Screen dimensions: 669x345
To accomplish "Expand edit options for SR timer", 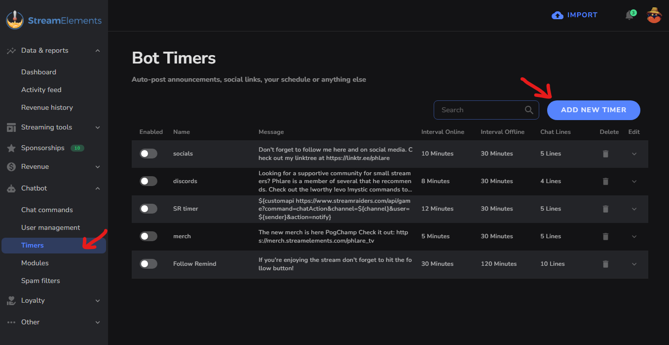I will pos(634,209).
